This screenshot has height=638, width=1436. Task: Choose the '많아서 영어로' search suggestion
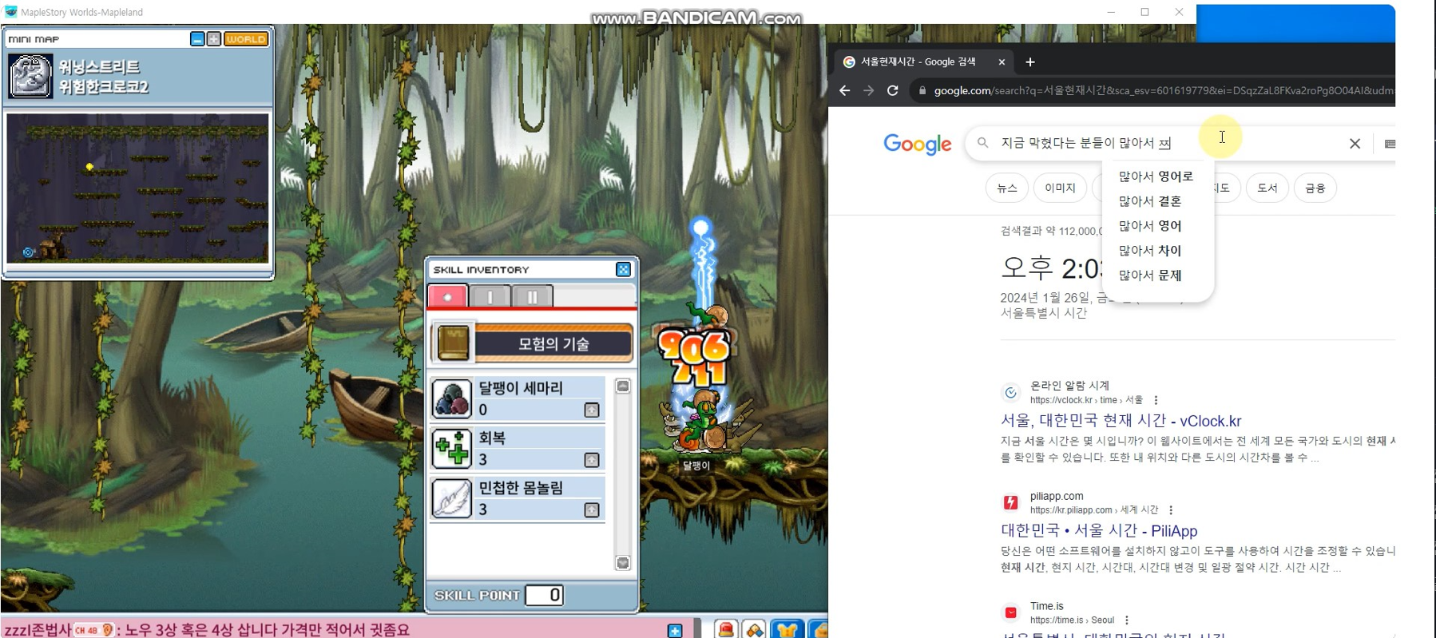(x=1156, y=176)
